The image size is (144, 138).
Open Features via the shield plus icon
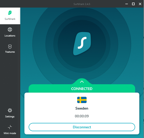[x=10, y=47]
